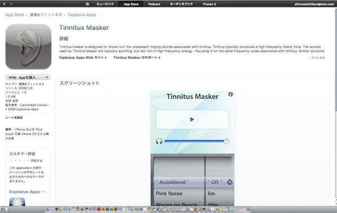
Task: Open the ミュージック tab
Action: pyautogui.click(x=105, y=4)
